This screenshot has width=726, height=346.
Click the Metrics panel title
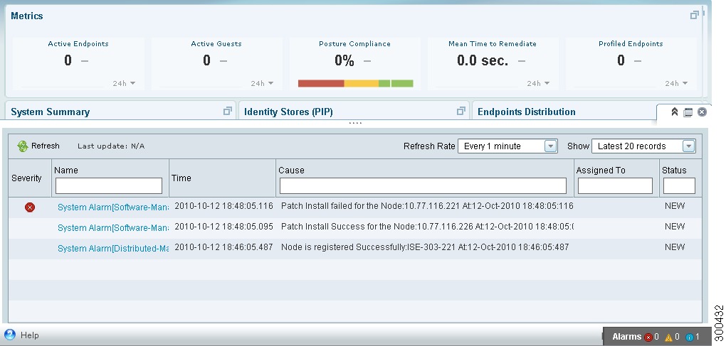[27, 16]
